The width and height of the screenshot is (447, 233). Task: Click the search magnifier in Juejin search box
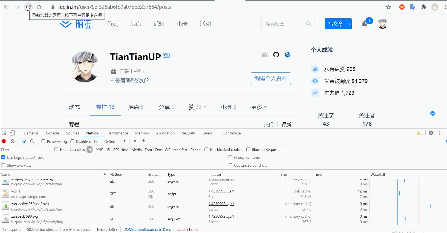(x=308, y=24)
